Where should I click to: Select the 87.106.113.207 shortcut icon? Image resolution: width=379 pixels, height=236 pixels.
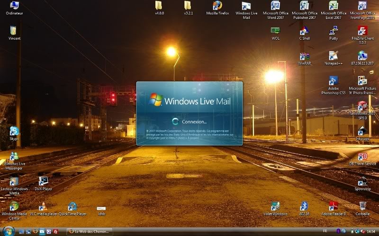pos(362,58)
